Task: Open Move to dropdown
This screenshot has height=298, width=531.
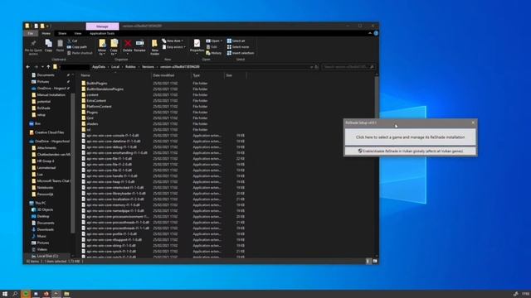Action: pos(102,47)
